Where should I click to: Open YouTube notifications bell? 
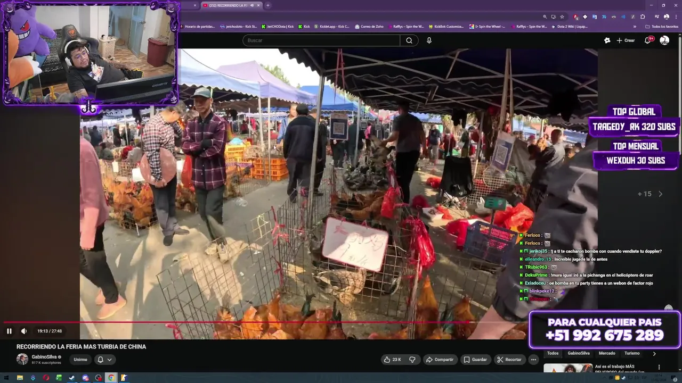648,40
